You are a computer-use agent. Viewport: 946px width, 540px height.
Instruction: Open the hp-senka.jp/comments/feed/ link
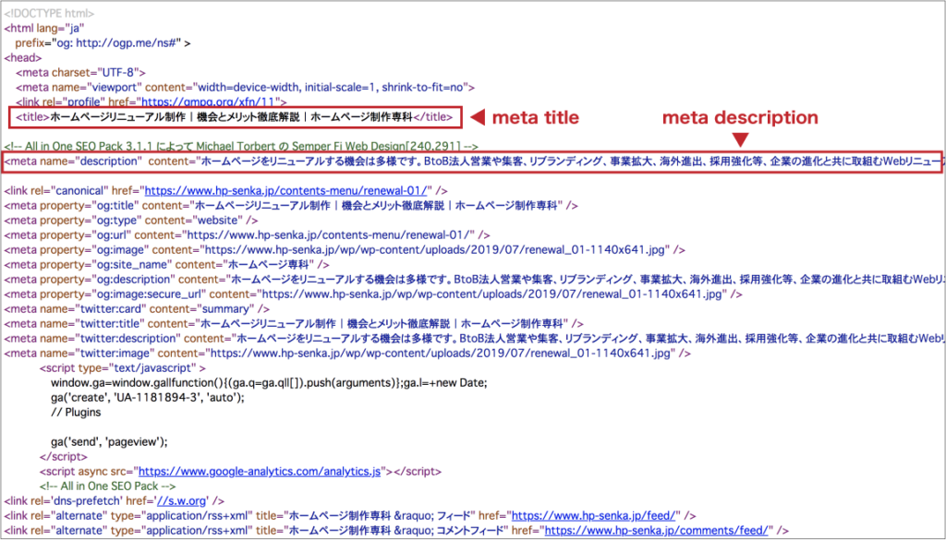pos(657,531)
